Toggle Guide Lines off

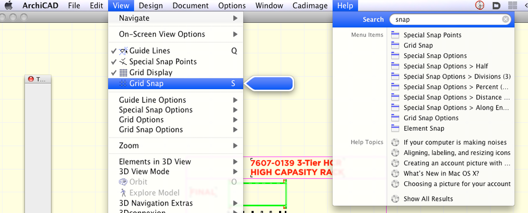[175, 51]
